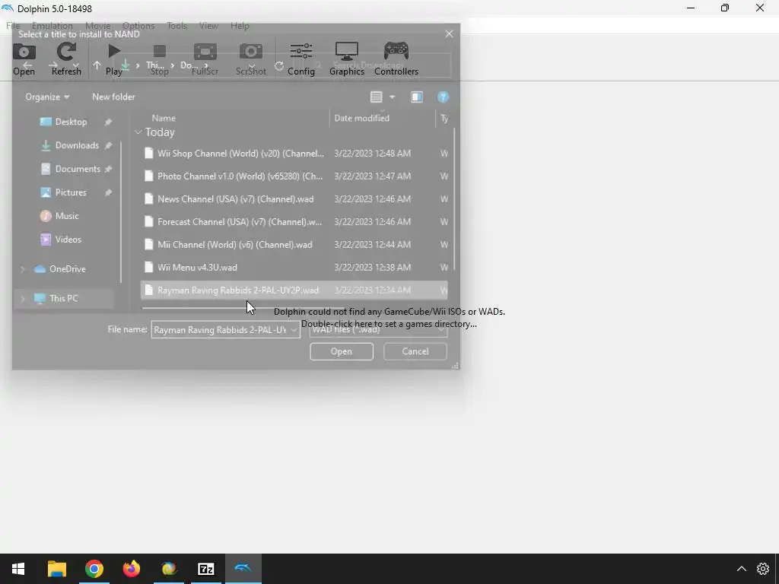Click the help question mark icon in file dialog
The width and height of the screenshot is (779, 584).
pos(443,97)
